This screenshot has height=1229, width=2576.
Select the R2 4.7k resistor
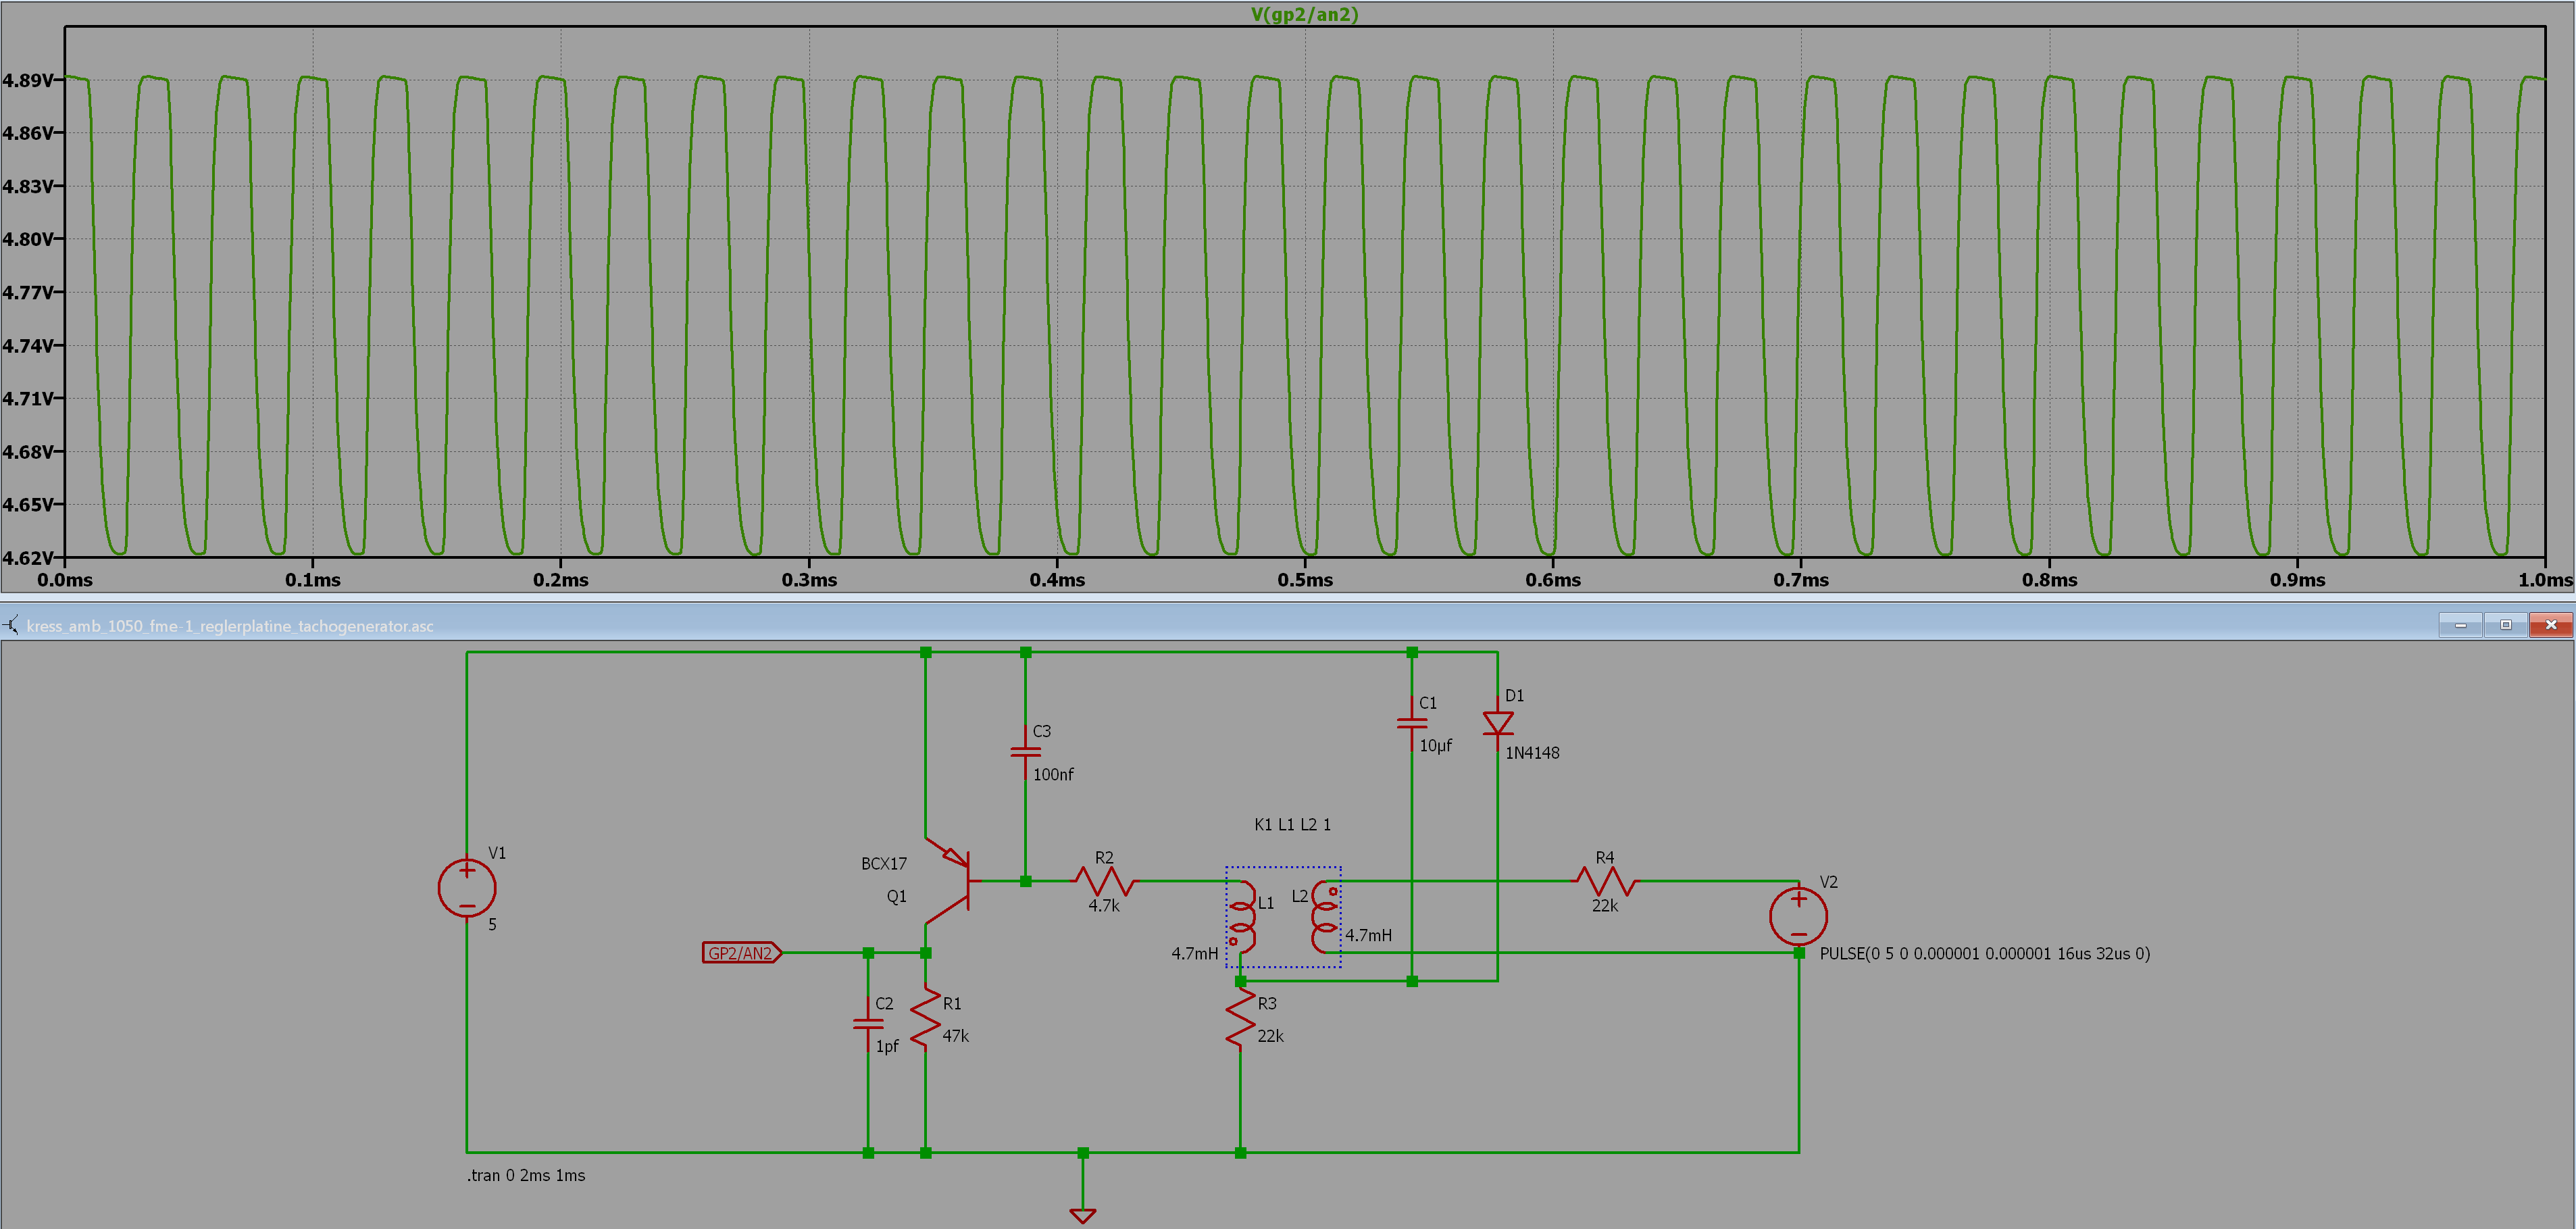[1105, 881]
